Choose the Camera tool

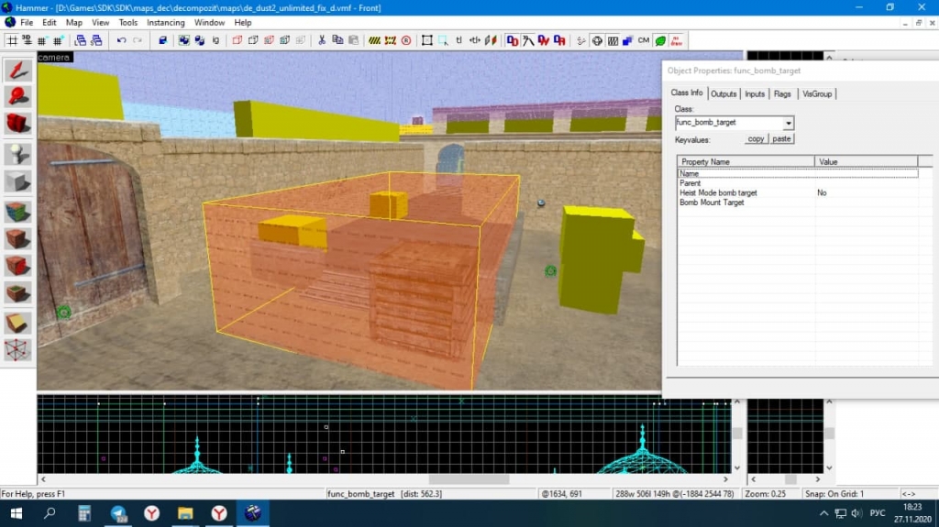coord(17,122)
